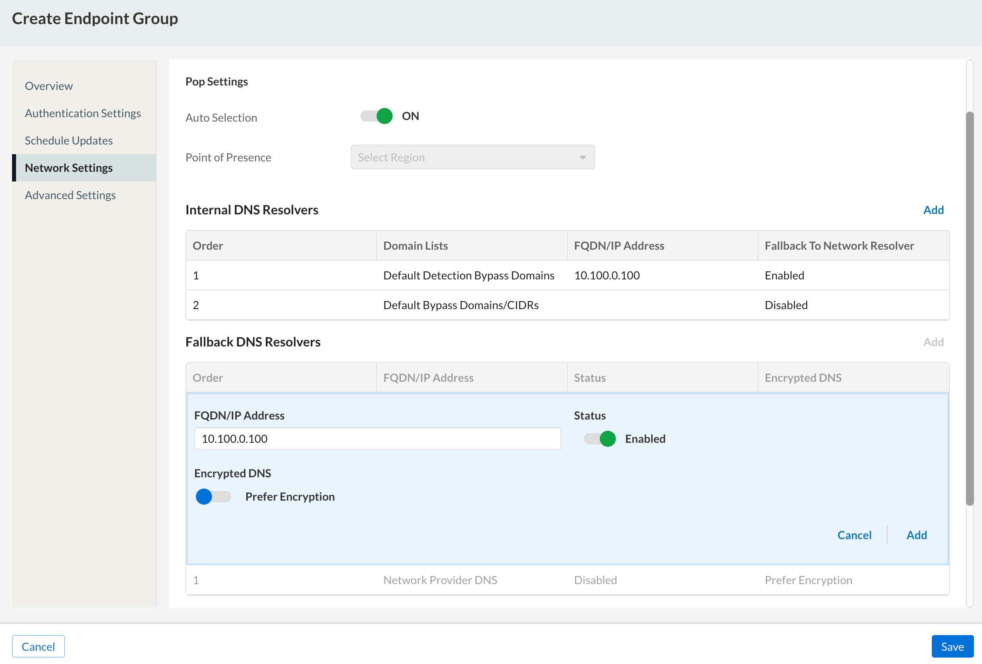
Task: Confirm Add in the fallback resolver form
Action: pos(917,535)
